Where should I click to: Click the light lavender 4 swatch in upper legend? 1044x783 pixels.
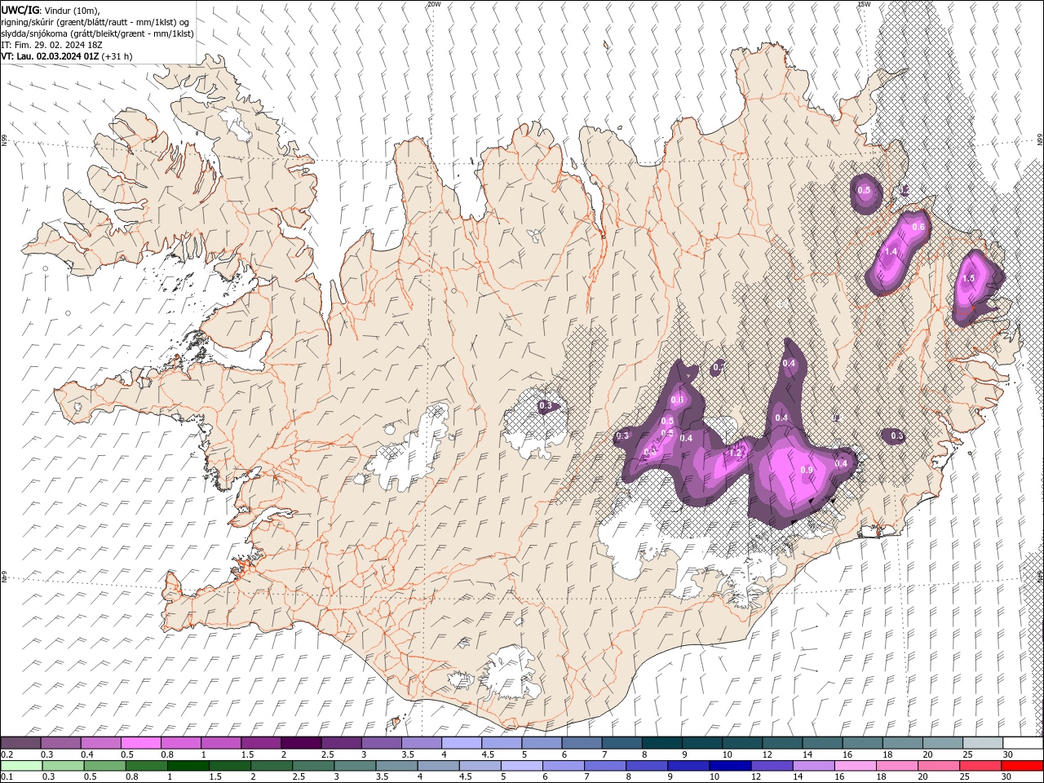point(462,743)
